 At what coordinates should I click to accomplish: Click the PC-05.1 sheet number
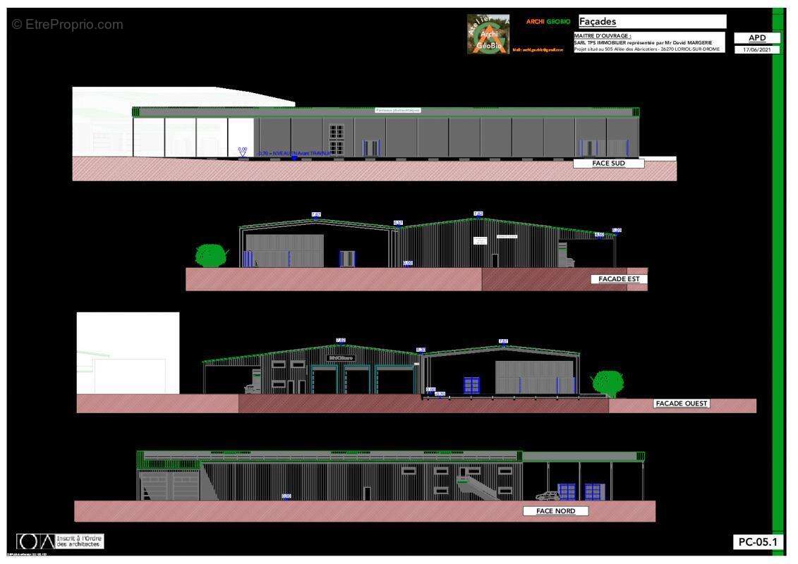tap(757, 542)
